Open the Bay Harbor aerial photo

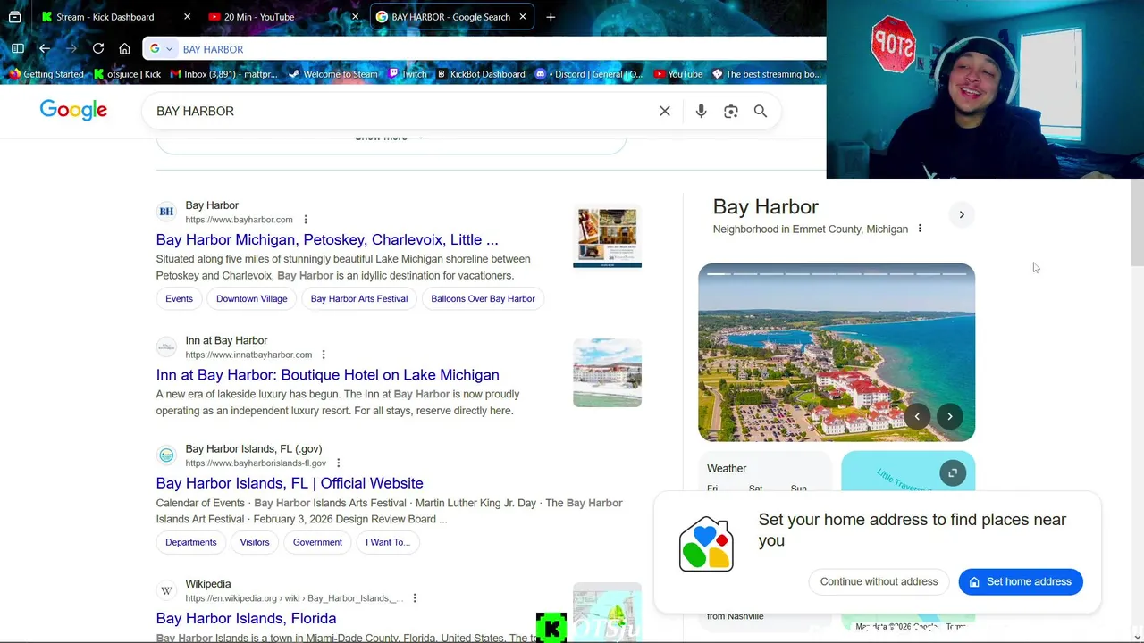pos(837,352)
